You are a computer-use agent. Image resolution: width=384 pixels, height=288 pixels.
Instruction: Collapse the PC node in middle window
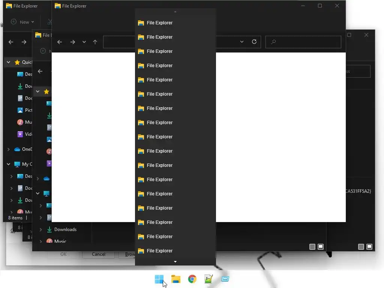pos(38,193)
